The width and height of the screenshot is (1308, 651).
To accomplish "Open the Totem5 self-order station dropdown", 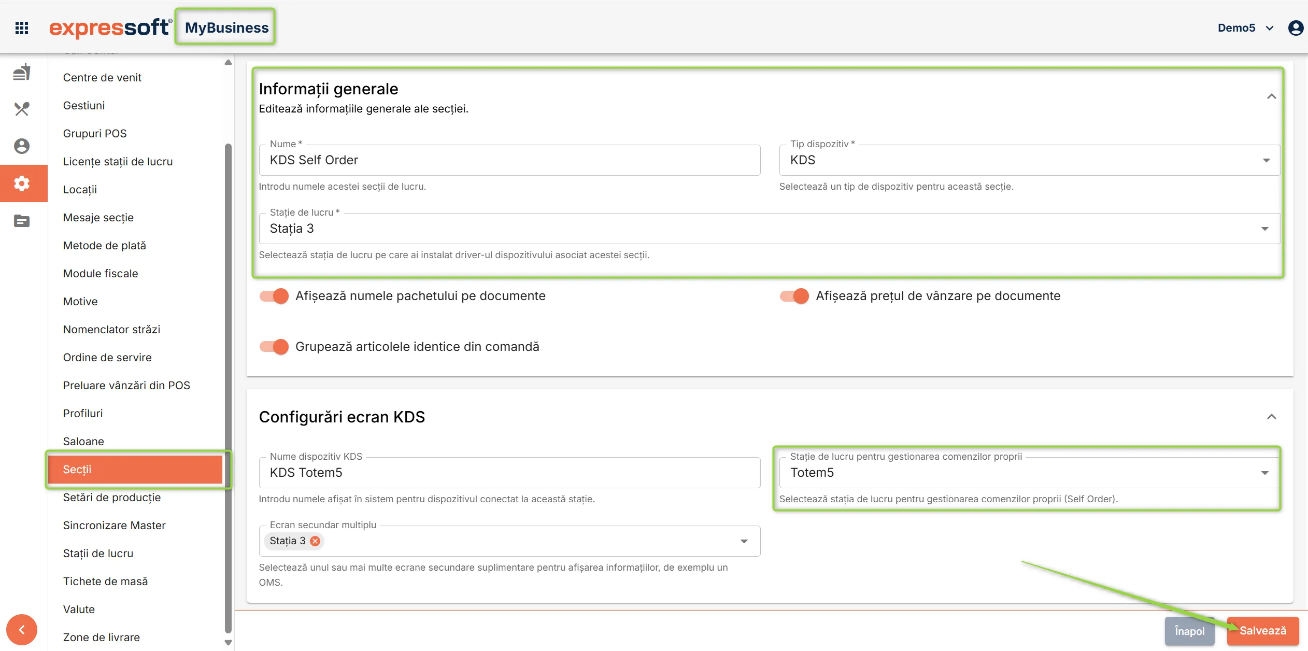I will (1030, 473).
